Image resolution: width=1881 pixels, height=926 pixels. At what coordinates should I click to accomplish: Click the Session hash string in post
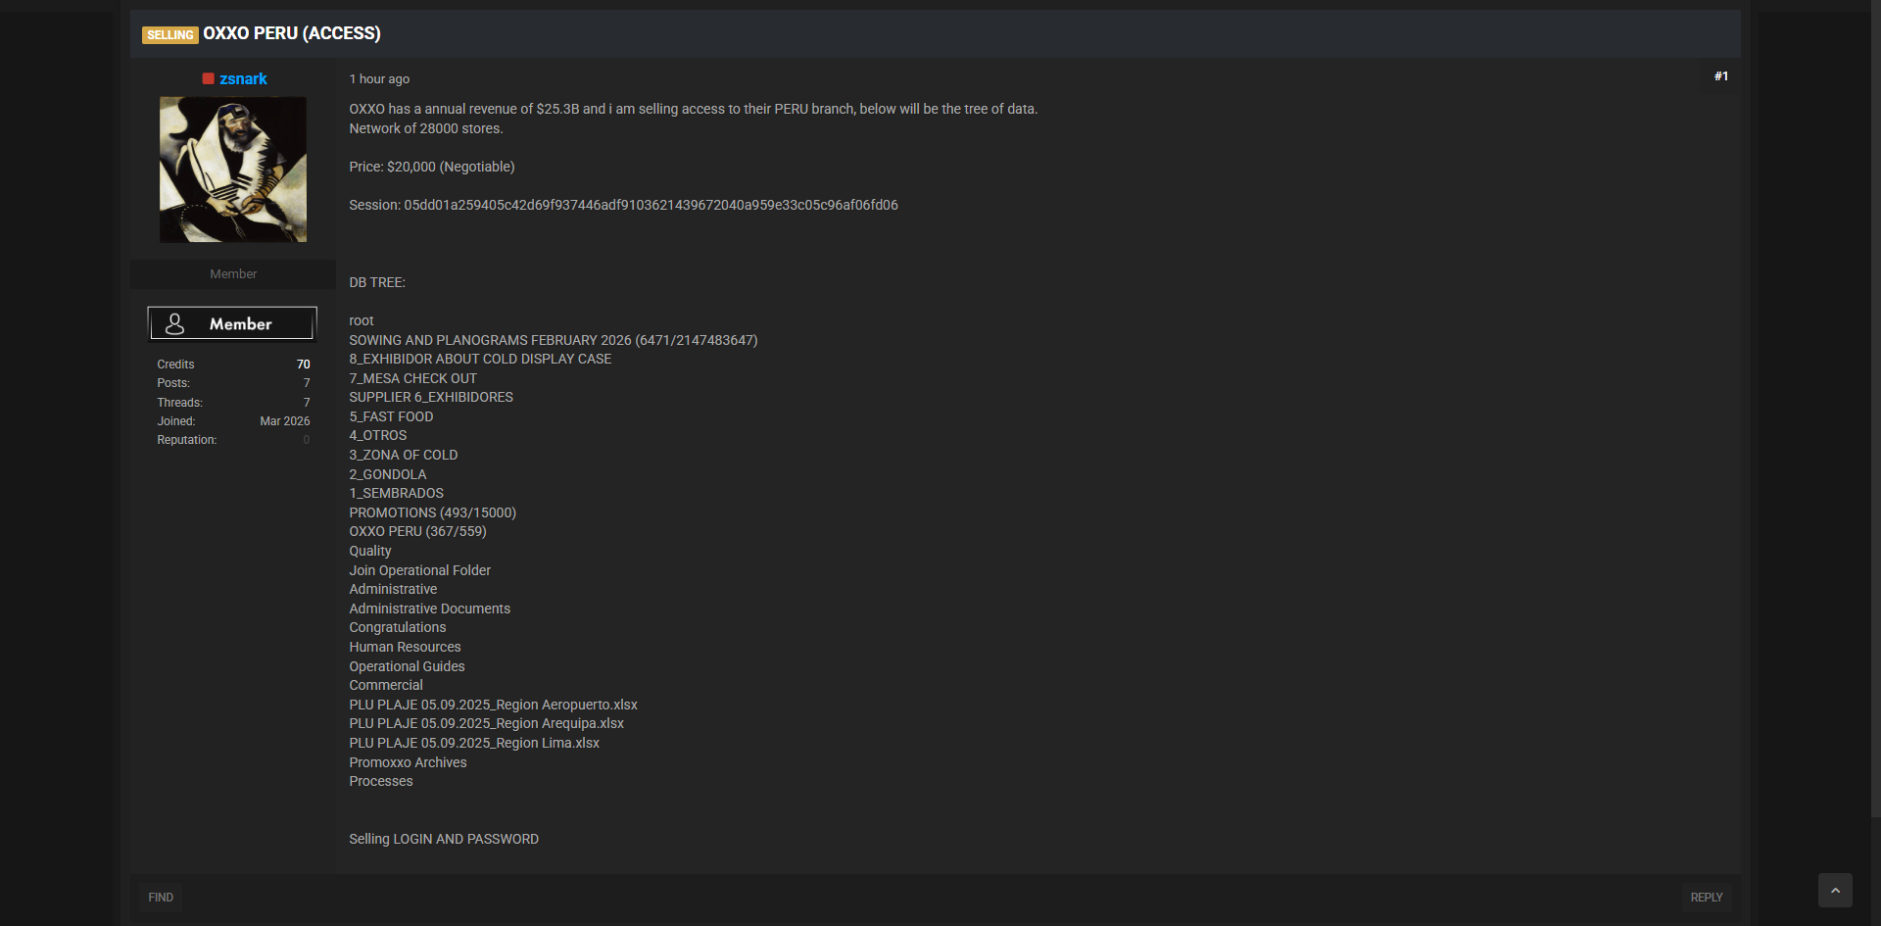[651, 205]
